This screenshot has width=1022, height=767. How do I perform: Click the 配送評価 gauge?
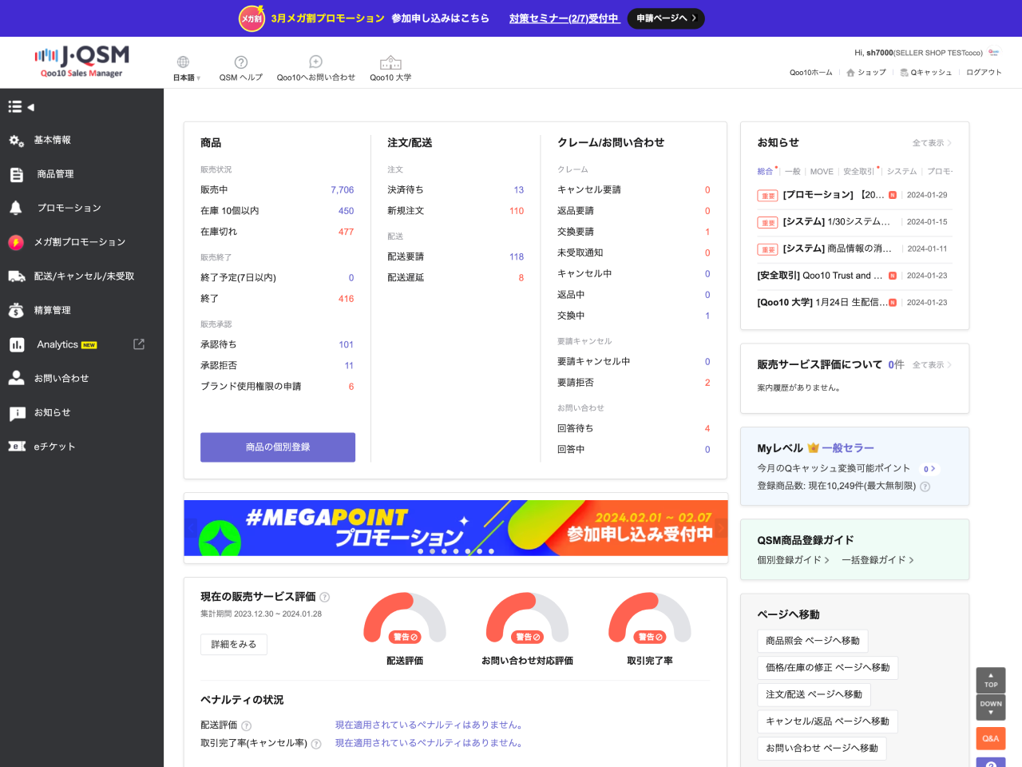click(x=405, y=618)
